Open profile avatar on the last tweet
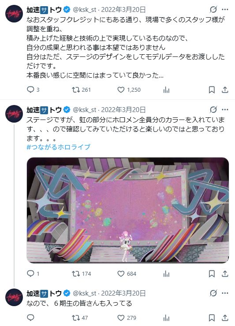This screenshot has width=235, height=326. pyautogui.click(x=14, y=297)
